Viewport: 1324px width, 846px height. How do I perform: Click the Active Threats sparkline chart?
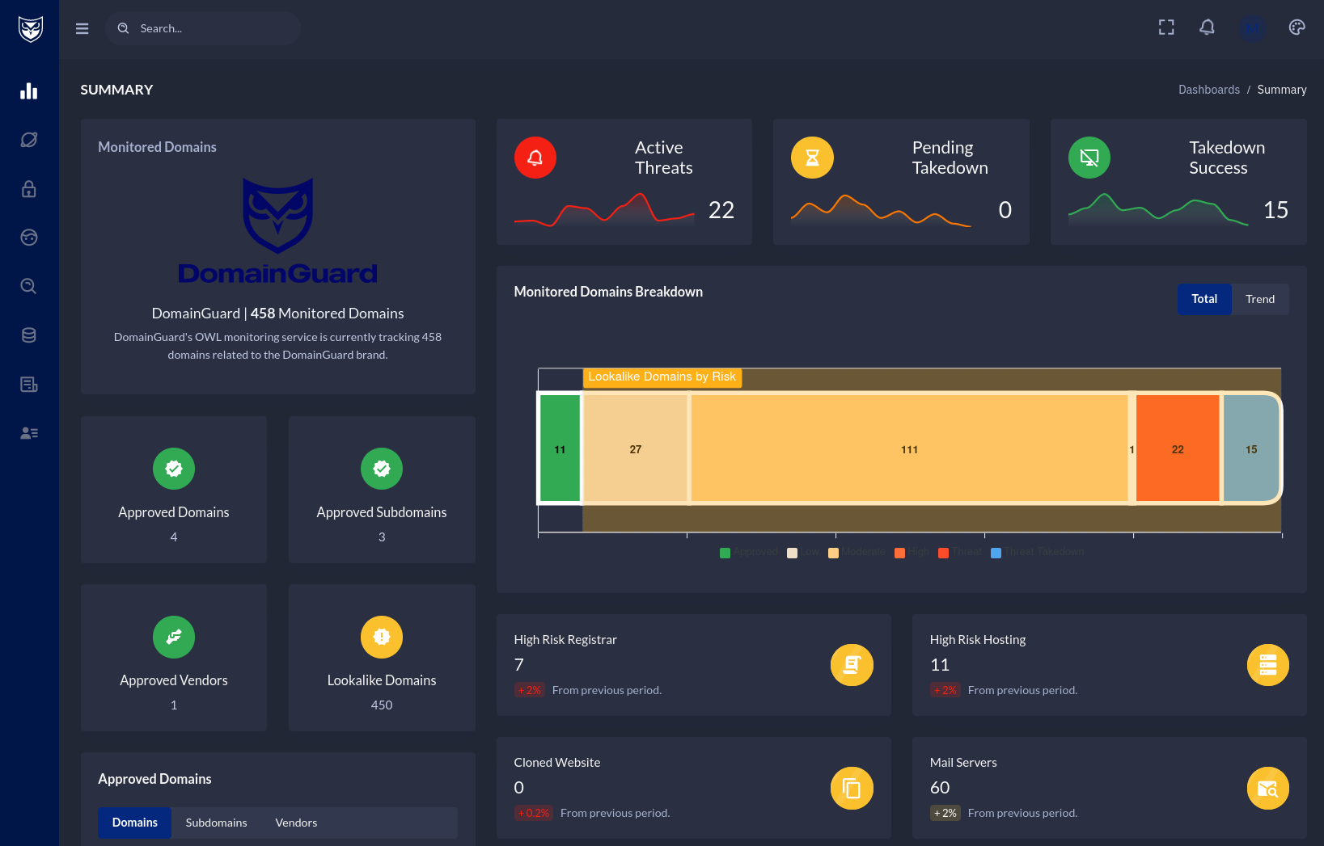604,210
